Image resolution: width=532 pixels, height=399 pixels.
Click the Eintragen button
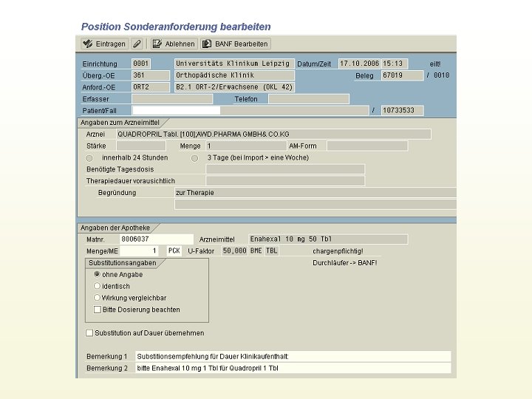point(105,44)
